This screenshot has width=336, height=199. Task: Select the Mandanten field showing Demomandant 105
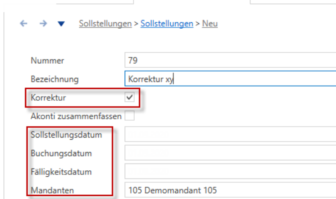point(230,190)
